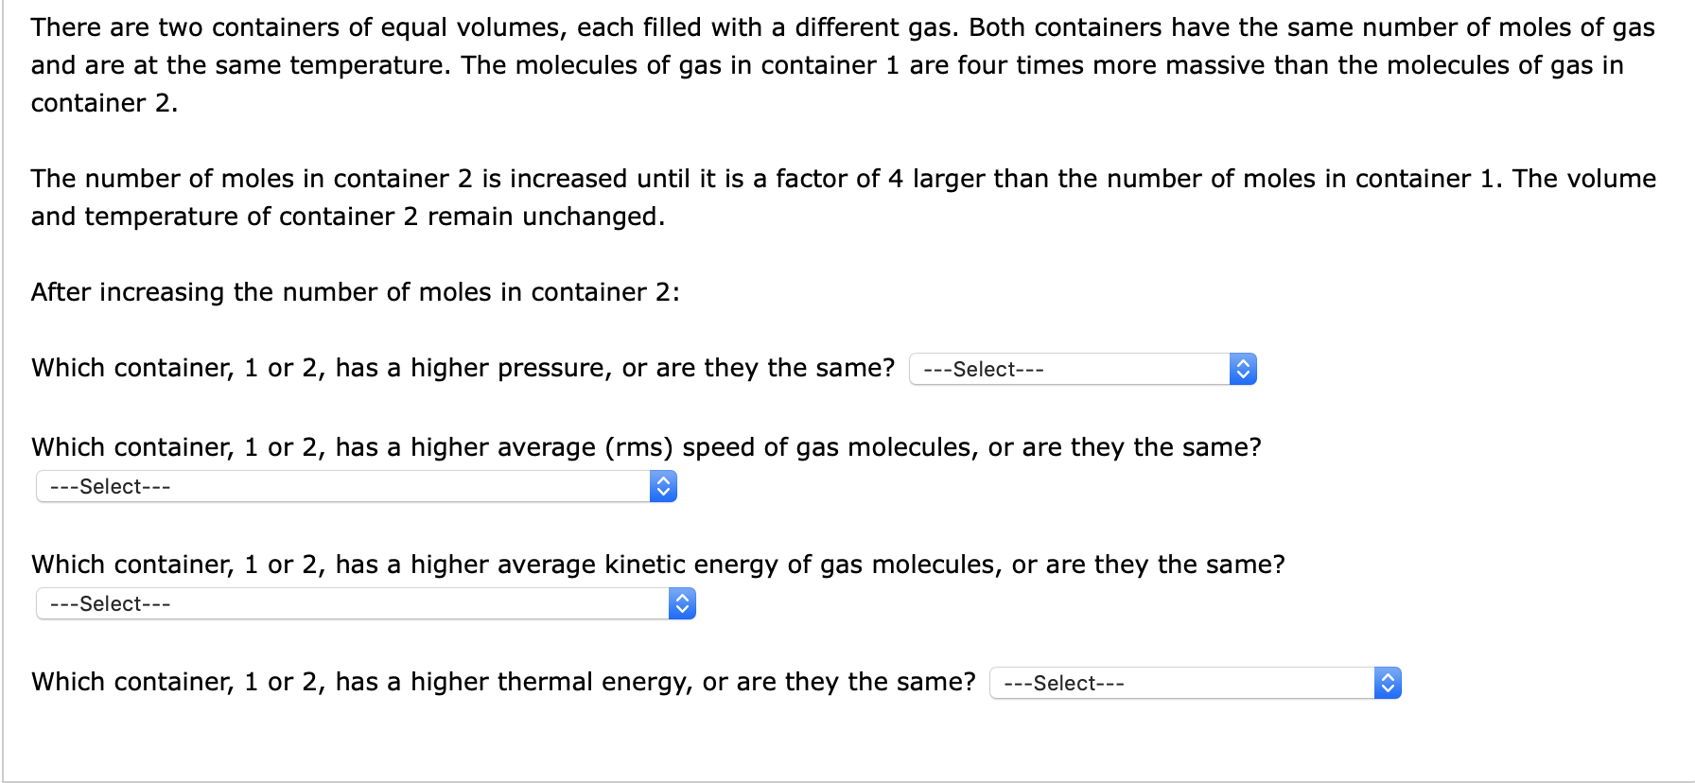1695x783 pixels.
Task: Click the up arrow of the pressure selector
Action: click(1243, 363)
